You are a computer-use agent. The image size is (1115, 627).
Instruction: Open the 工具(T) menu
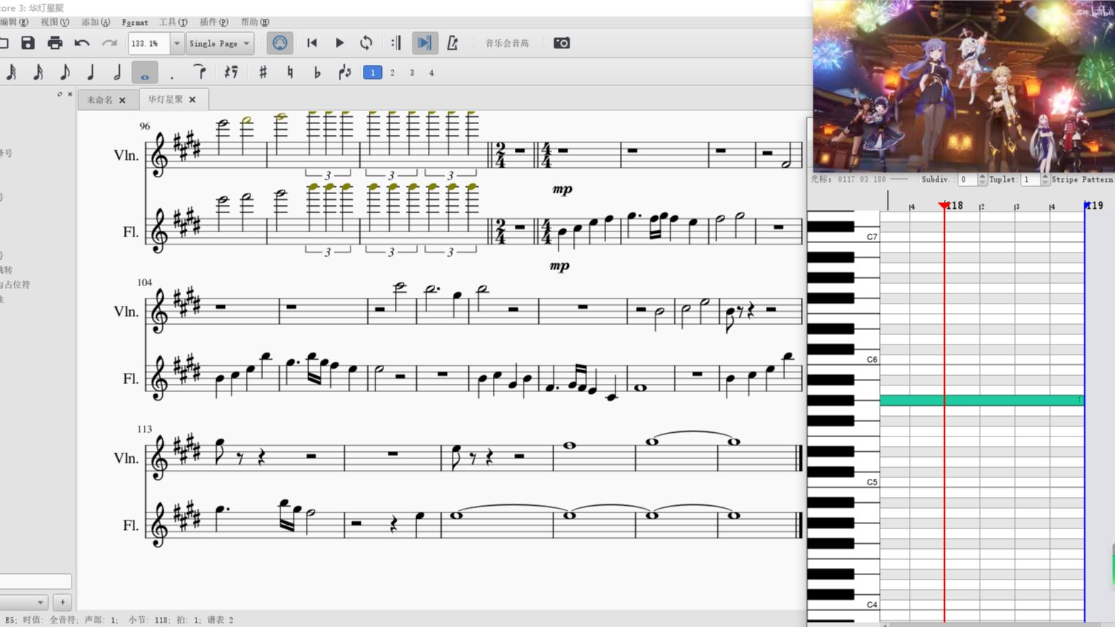click(x=173, y=22)
